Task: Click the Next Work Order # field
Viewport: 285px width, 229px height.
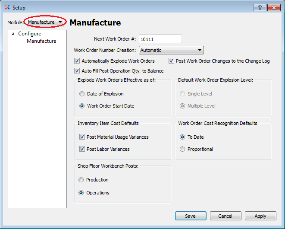Action: pyautogui.click(x=160, y=39)
